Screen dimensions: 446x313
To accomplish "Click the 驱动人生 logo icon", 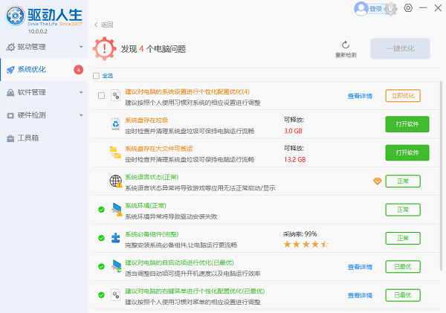I will pyautogui.click(x=15, y=16).
